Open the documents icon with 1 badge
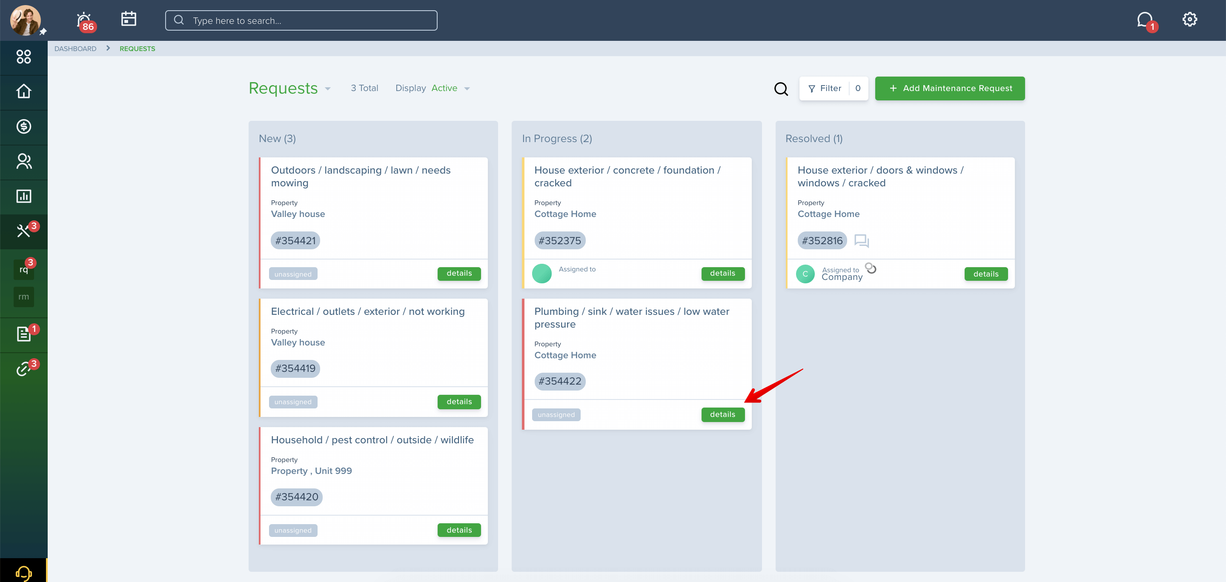 [x=24, y=334]
